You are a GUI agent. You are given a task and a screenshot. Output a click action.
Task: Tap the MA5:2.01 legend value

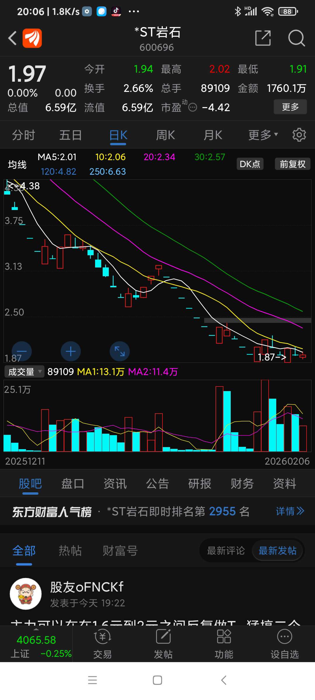57,157
